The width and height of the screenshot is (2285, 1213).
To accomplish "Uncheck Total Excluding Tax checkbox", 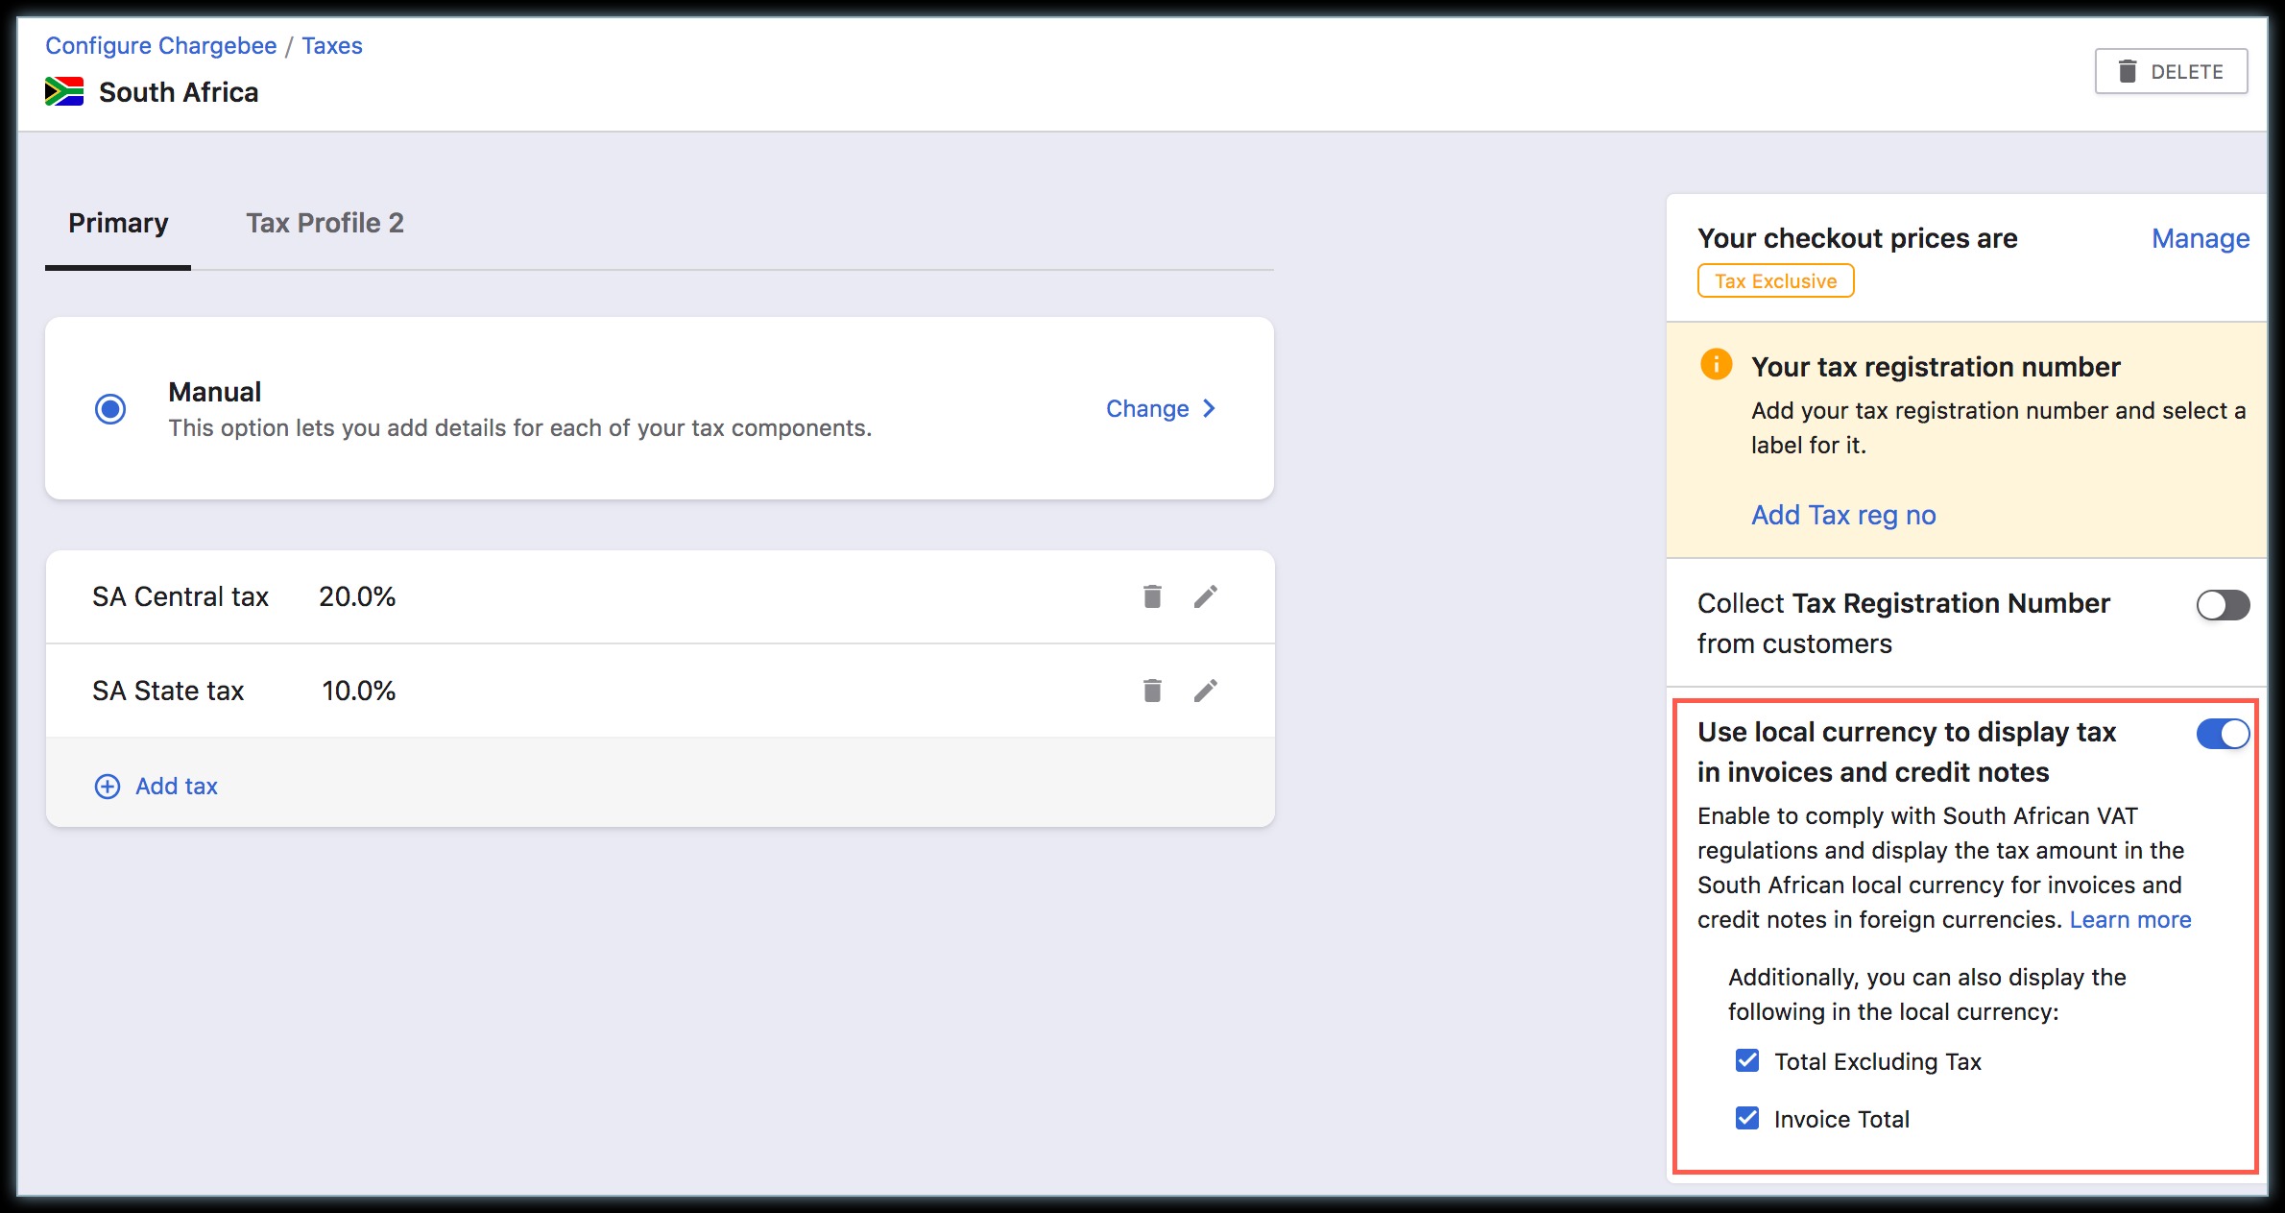I will coord(1747,1060).
